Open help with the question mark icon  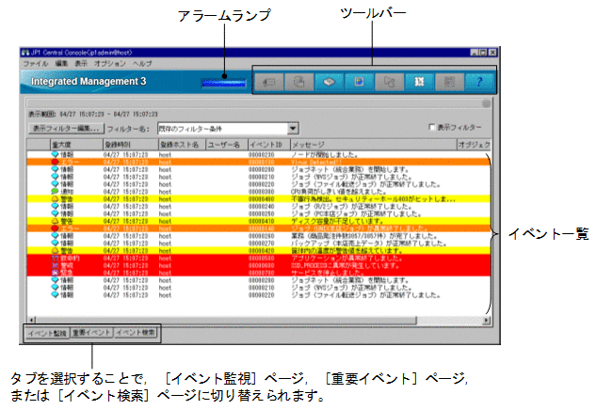point(479,82)
